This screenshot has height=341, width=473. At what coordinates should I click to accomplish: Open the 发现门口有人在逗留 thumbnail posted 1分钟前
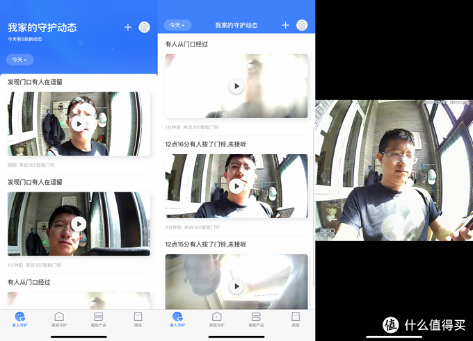pyautogui.click(x=79, y=224)
